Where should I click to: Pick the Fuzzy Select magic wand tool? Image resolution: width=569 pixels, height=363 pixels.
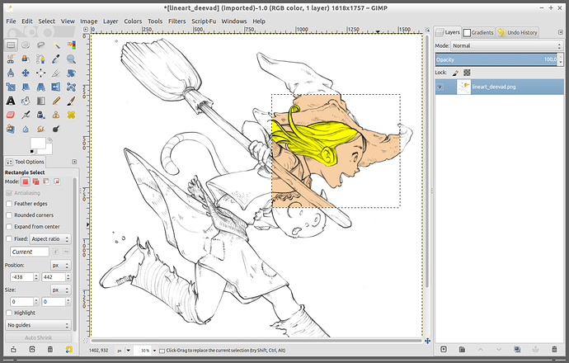[x=56, y=45]
